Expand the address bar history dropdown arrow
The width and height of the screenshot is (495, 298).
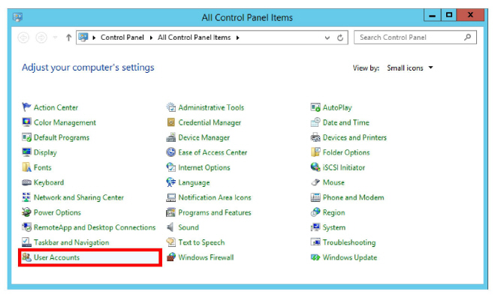(x=327, y=38)
